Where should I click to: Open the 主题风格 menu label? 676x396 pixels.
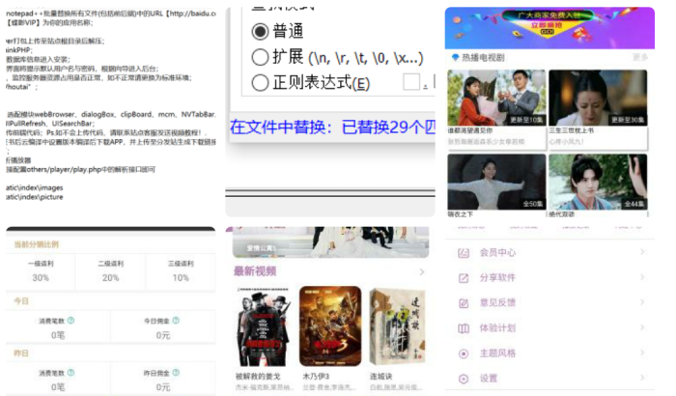click(497, 354)
